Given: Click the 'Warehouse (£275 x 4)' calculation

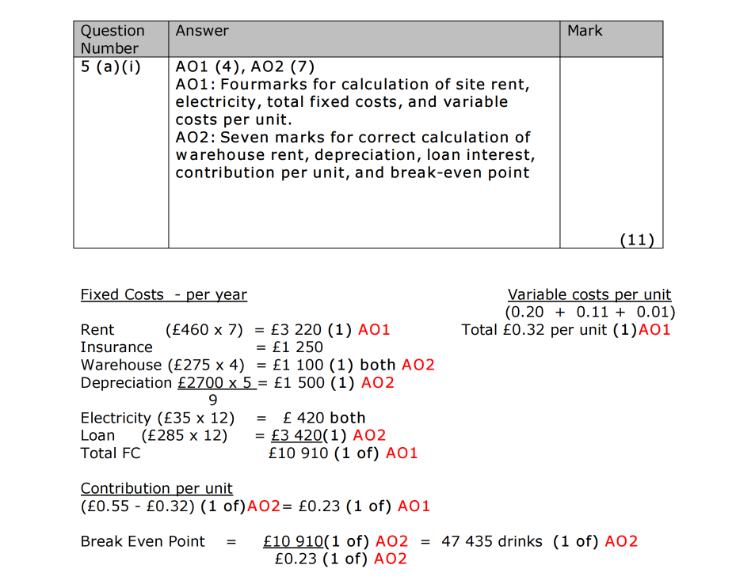Looking at the screenshot, I should (162, 365).
